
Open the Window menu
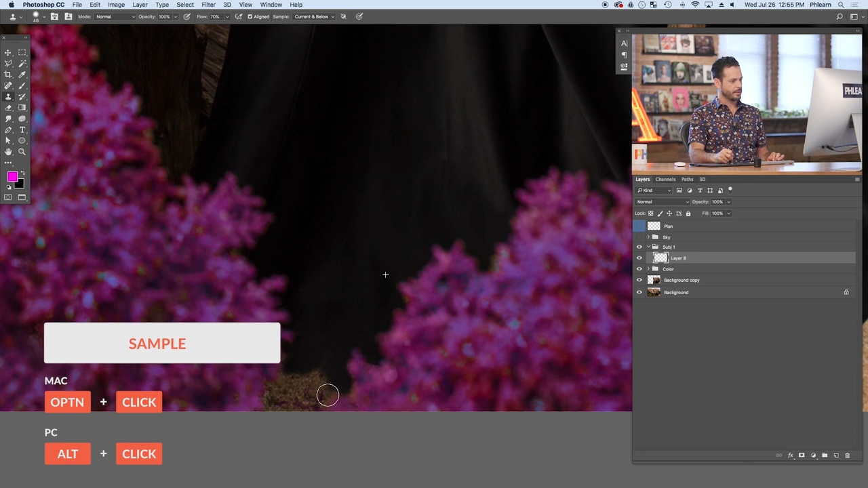[271, 5]
